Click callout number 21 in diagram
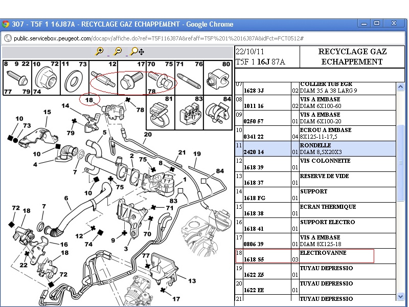The height and width of the screenshot is (307, 409). 182,152
